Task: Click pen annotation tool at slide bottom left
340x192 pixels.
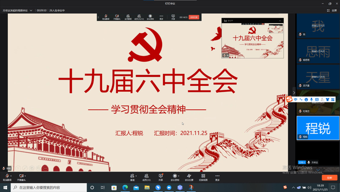Action: coord(25,168)
